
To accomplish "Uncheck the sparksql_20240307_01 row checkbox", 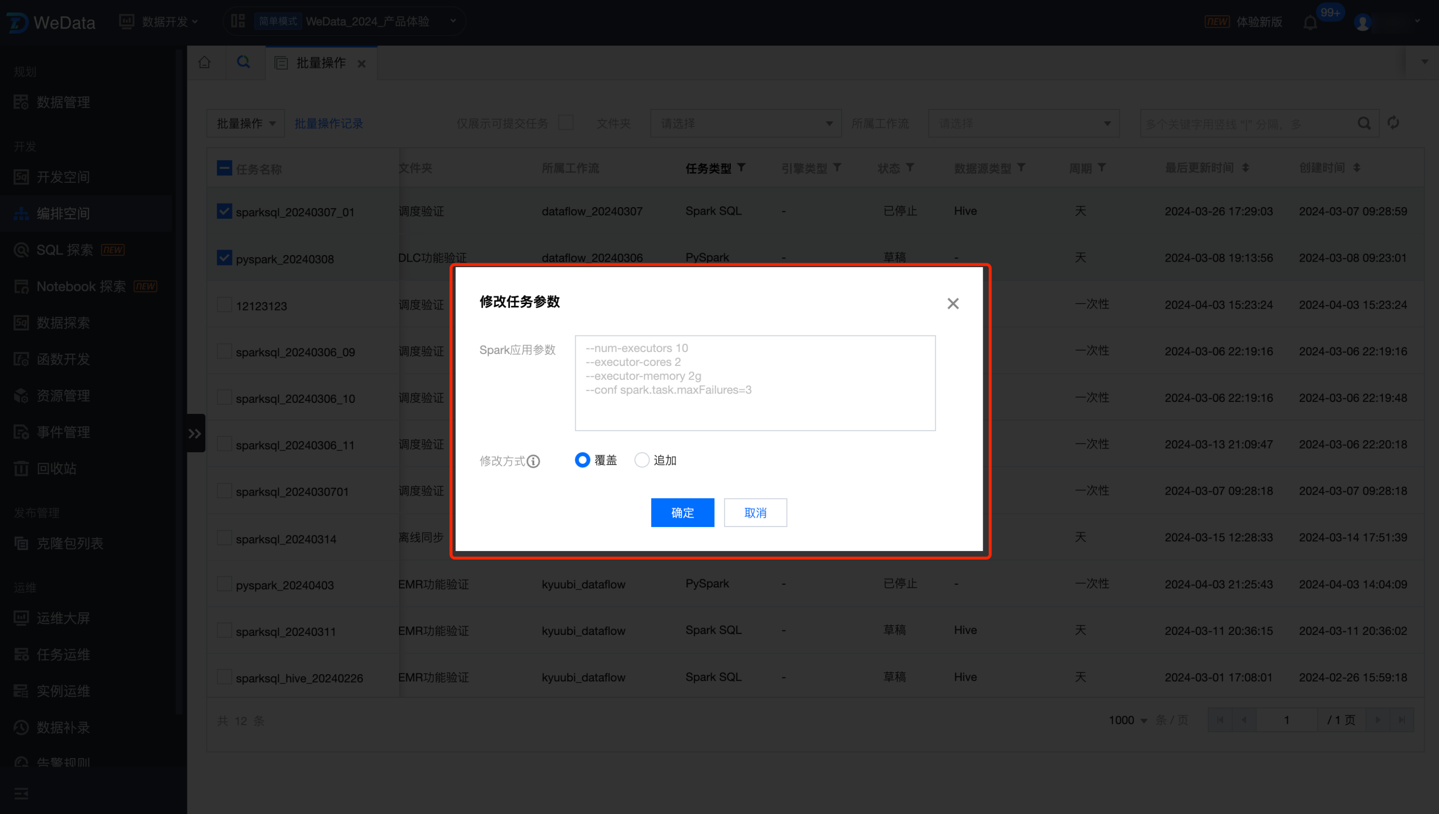I will (x=224, y=211).
